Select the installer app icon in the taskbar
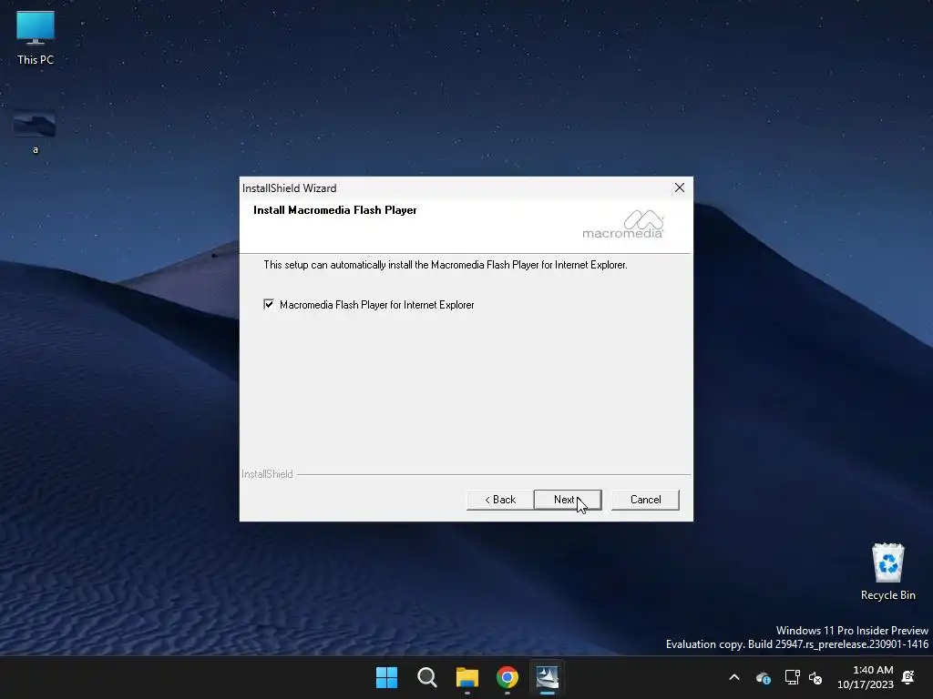Image resolution: width=933 pixels, height=699 pixels. 548,677
